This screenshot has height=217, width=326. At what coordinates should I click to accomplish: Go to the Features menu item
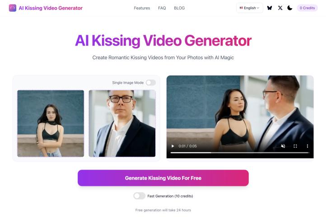click(142, 8)
